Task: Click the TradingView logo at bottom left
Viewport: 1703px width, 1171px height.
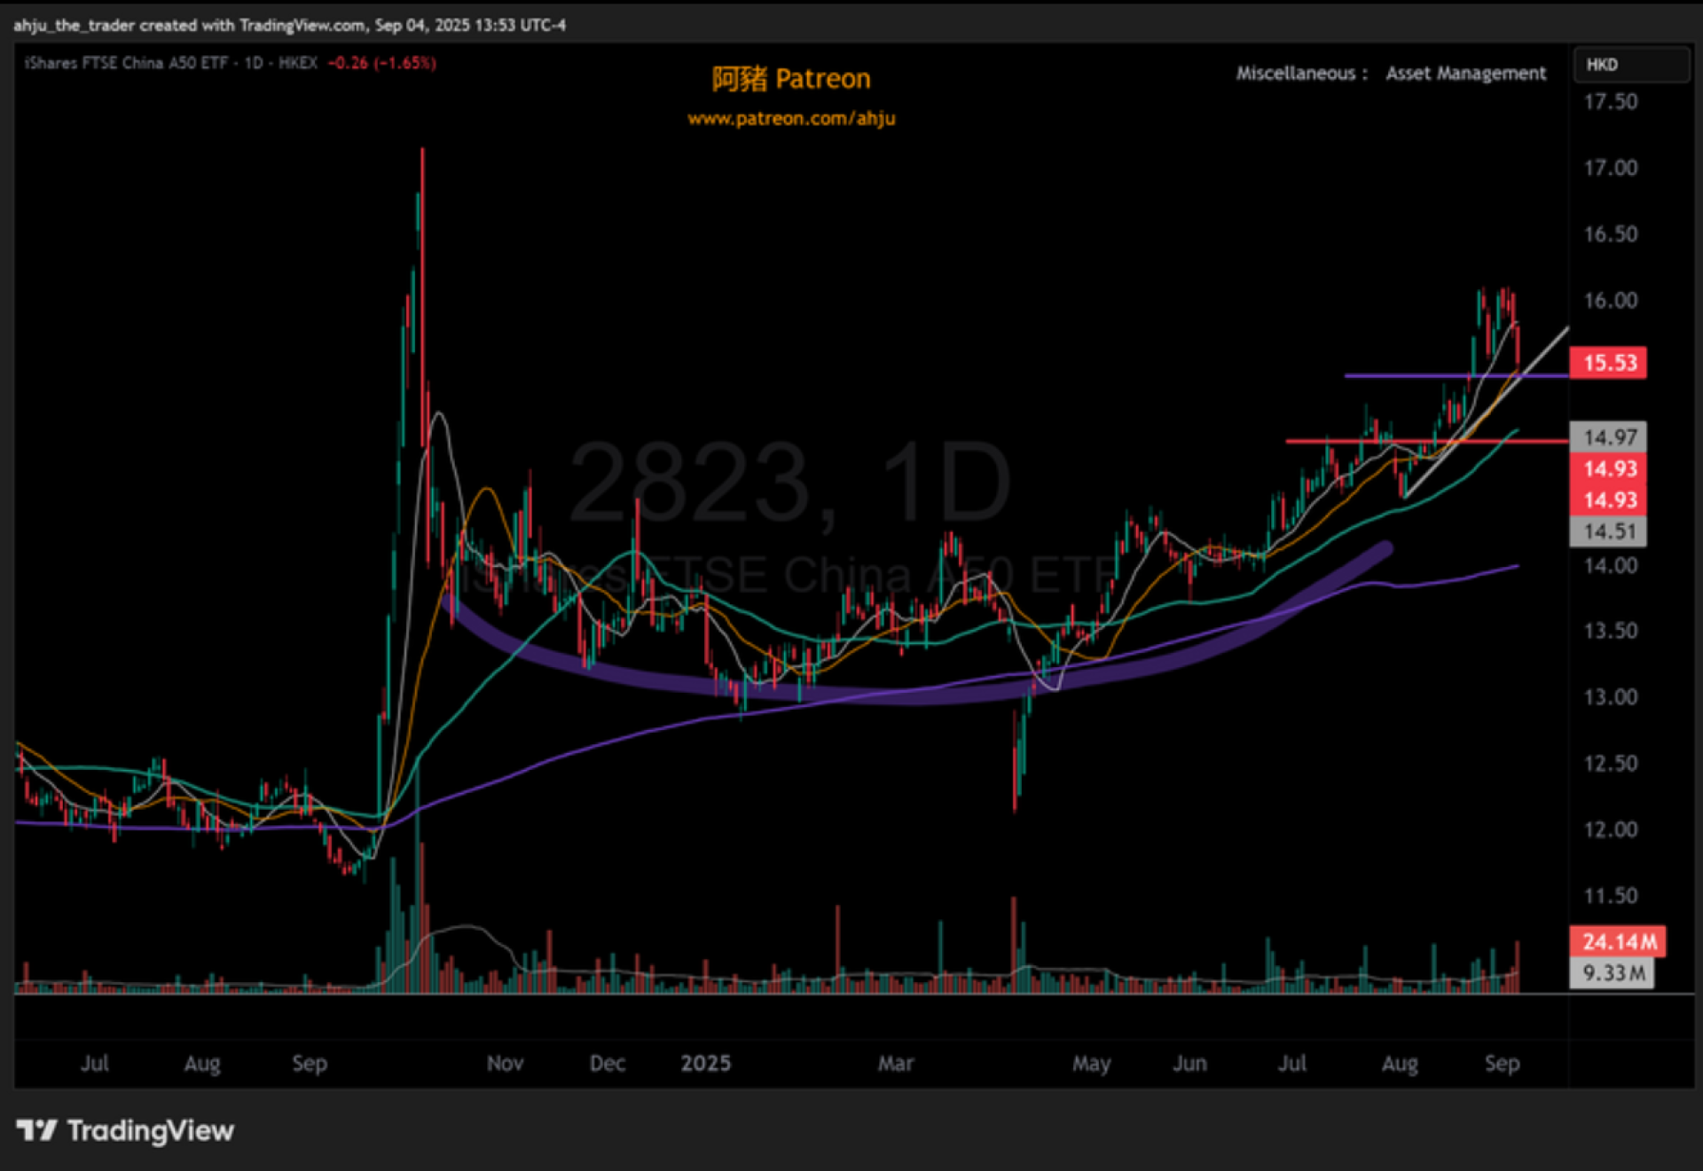Action: pos(125,1130)
